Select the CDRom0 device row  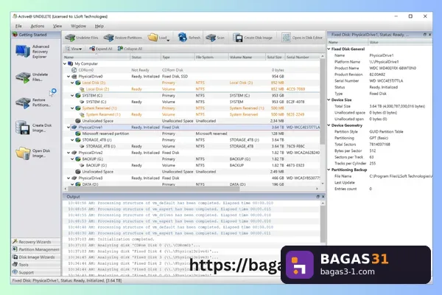tap(192, 70)
